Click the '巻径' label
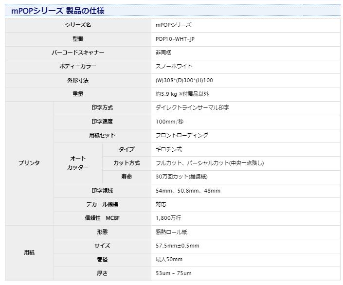Screen dimensions: 343x285 [x=102, y=260]
